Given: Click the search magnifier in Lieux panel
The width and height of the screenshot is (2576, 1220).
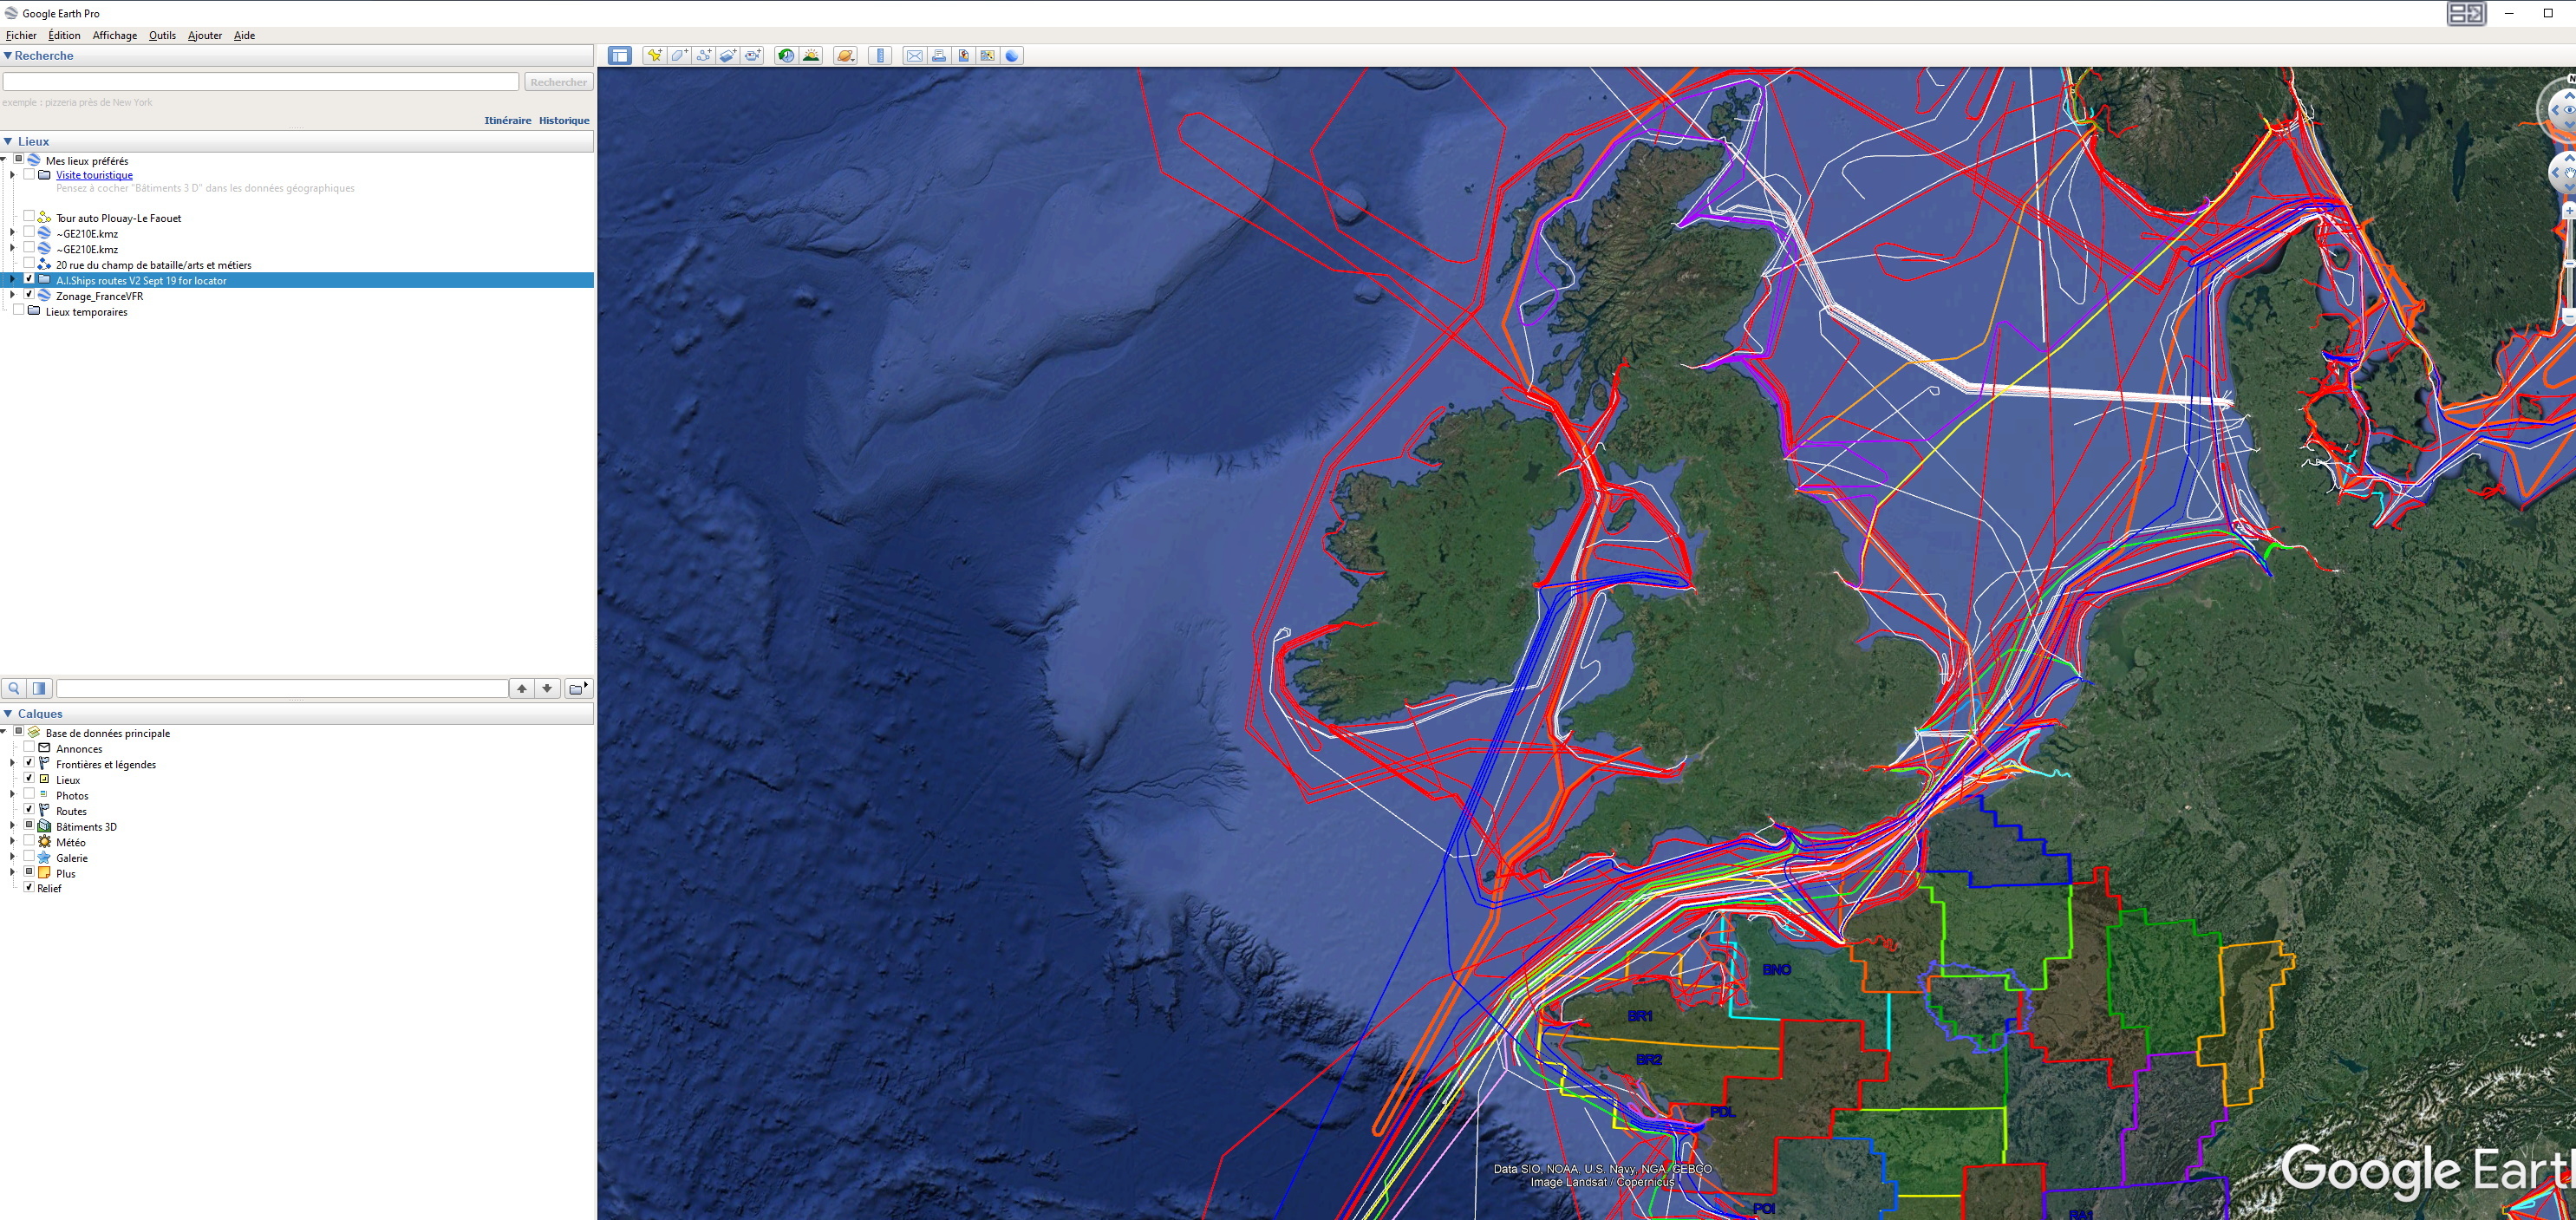Looking at the screenshot, I should coord(14,688).
